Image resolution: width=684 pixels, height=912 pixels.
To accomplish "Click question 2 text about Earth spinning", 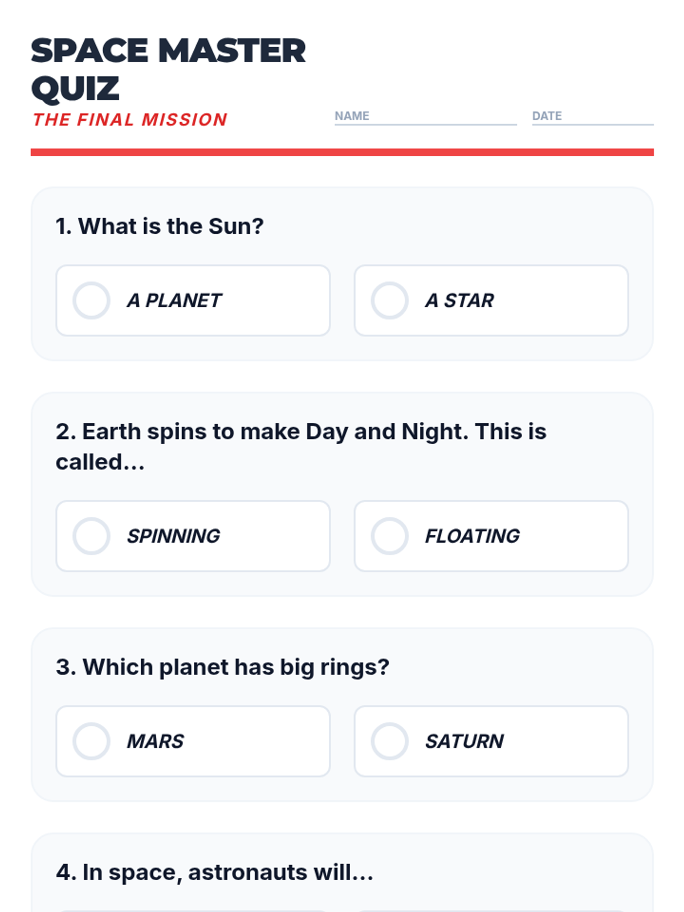I will coord(301,446).
